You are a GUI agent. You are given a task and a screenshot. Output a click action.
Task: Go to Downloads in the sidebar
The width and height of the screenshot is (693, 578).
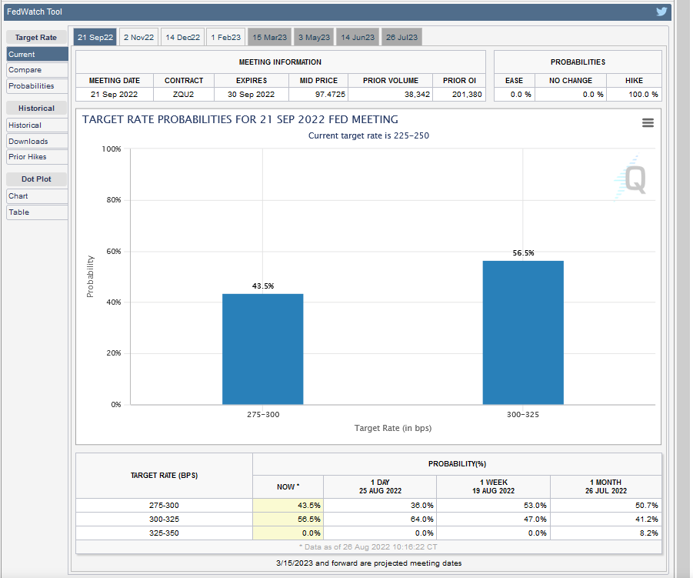point(37,141)
